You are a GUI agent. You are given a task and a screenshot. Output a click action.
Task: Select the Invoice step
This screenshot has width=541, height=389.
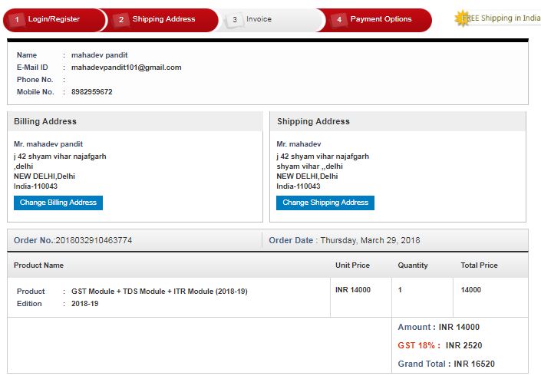click(x=259, y=19)
